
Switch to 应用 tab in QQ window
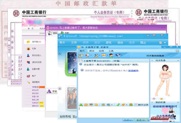tap(101, 51)
